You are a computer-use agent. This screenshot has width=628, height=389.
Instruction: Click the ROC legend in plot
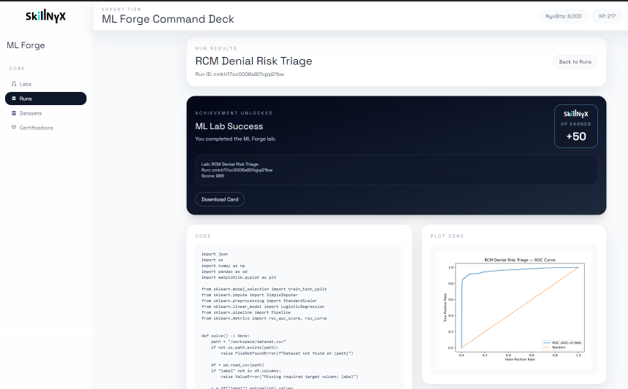(x=562, y=345)
